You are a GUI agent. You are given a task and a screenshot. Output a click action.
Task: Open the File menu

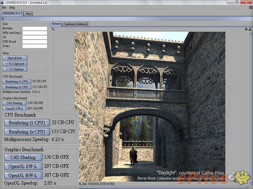pos(4,7)
